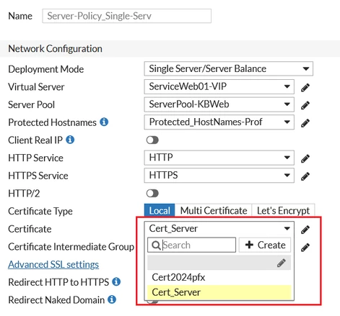The width and height of the screenshot is (340, 316).
Task: Open the Deployment Mode dropdown
Action: click(x=229, y=69)
